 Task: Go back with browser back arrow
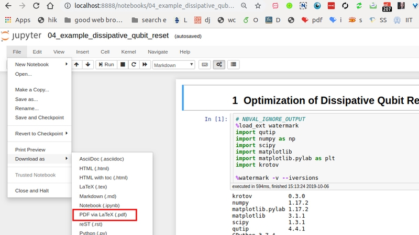click(x=8, y=6)
